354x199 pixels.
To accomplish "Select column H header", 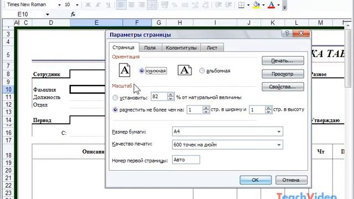I will (x=180, y=23).
